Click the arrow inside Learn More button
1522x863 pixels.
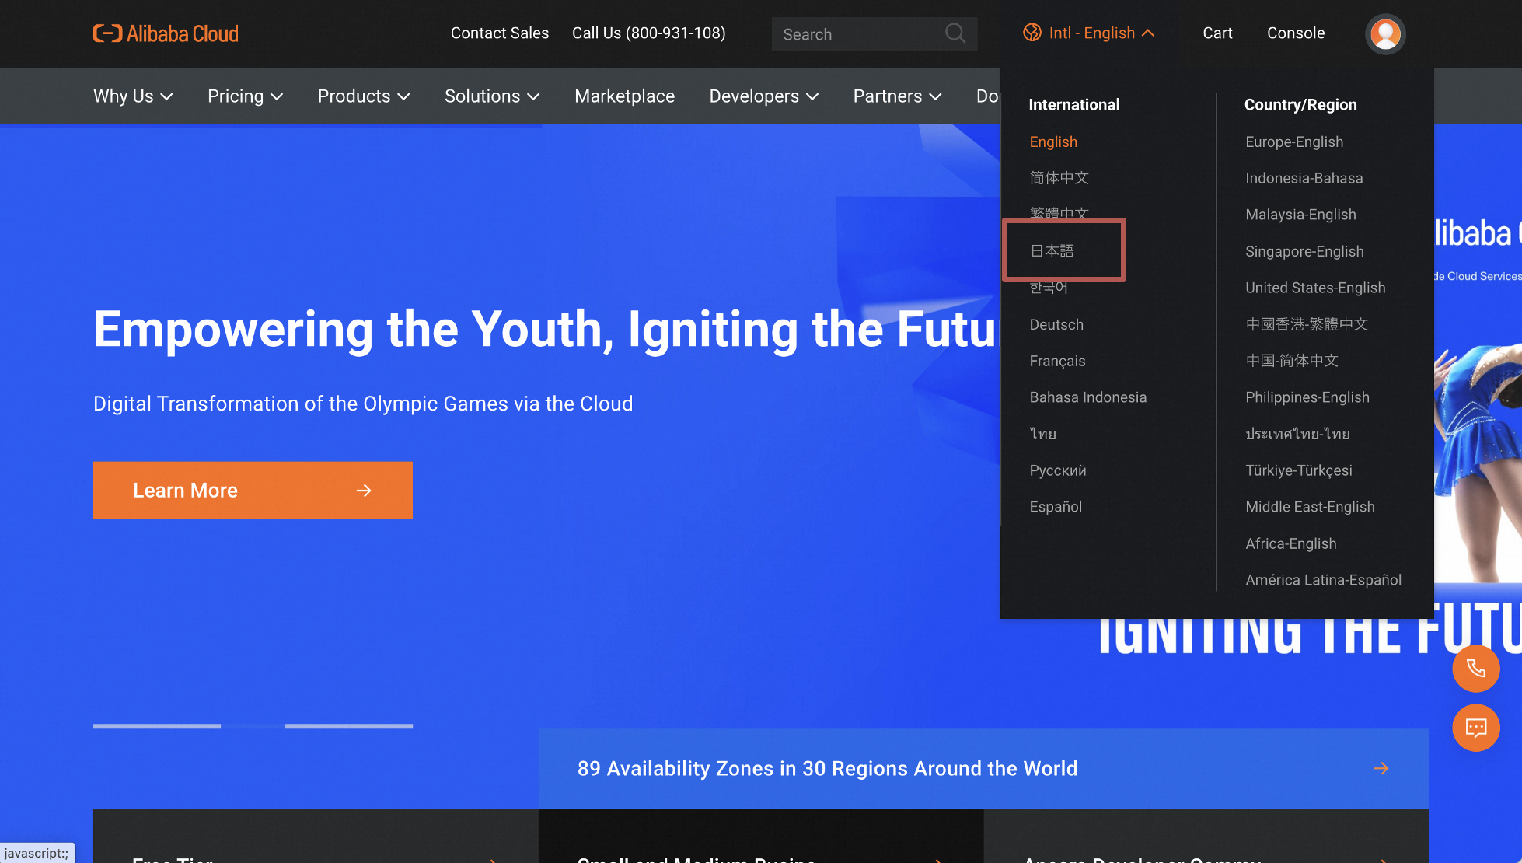point(364,491)
